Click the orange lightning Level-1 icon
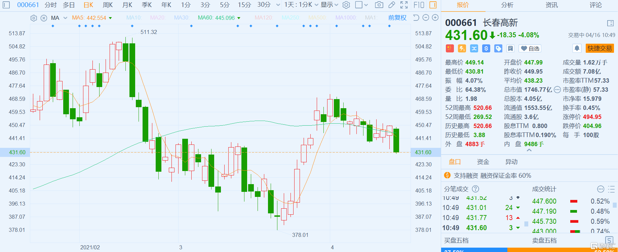The width and height of the screenshot is (618, 252). pyautogui.click(x=462, y=48)
